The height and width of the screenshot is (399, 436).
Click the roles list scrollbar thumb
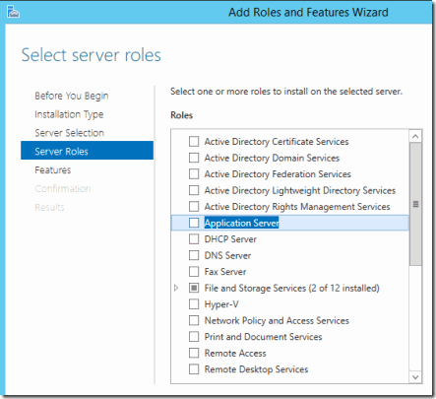(x=415, y=204)
